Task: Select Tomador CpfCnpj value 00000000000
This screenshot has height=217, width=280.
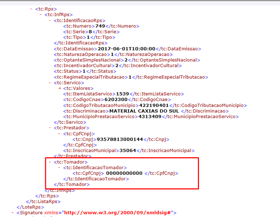Action: tap(124, 173)
